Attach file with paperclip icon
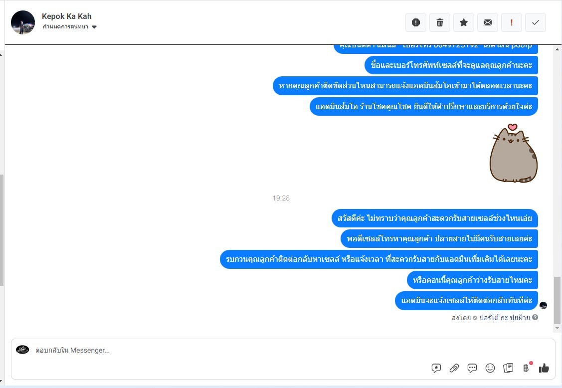This screenshot has width=562, height=388. [x=454, y=368]
